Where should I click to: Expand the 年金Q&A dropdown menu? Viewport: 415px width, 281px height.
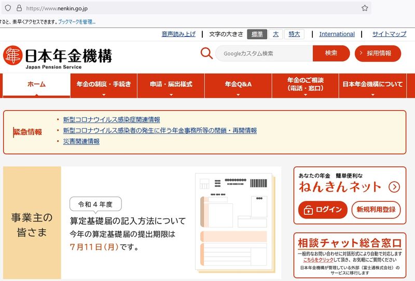(238, 85)
